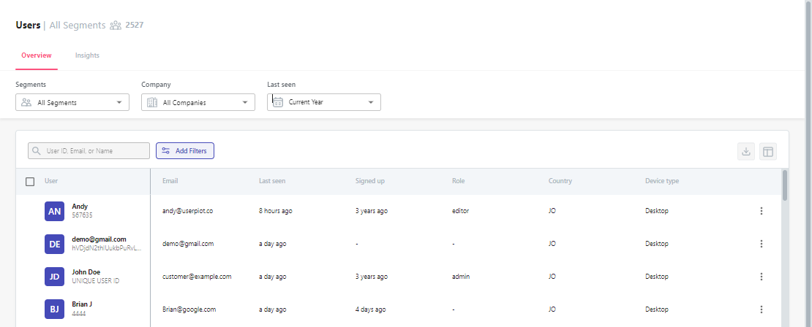Open user name Andy
Viewport: 812px width, 327px height.
click(x=80, y=207)
